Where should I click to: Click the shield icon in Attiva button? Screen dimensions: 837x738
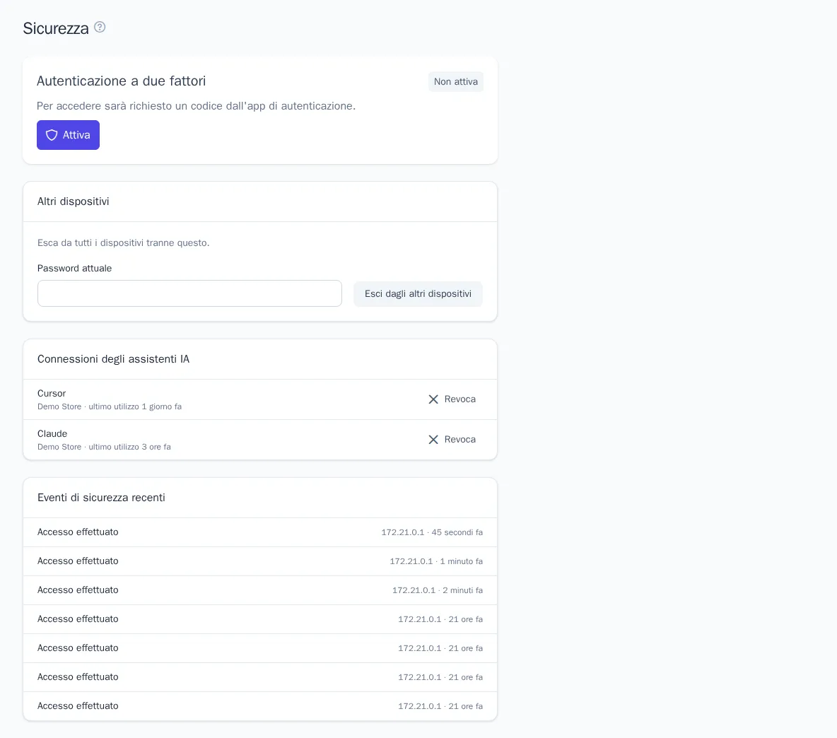point(52,135)
